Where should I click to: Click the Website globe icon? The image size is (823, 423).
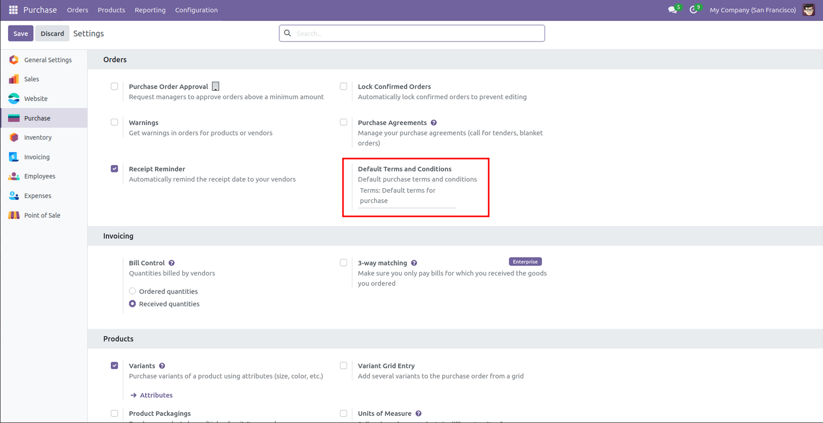(x=14, y=99)
